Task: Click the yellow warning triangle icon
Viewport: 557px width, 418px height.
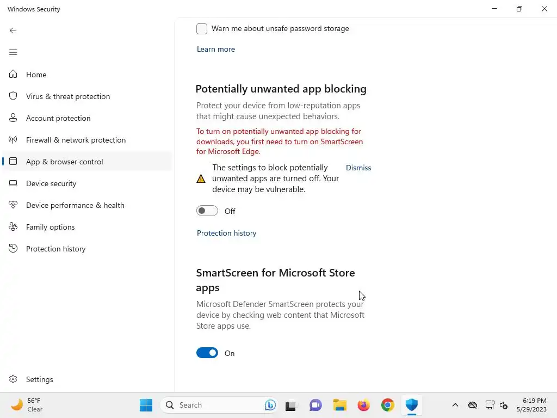Action: click(x=201, y=179)
